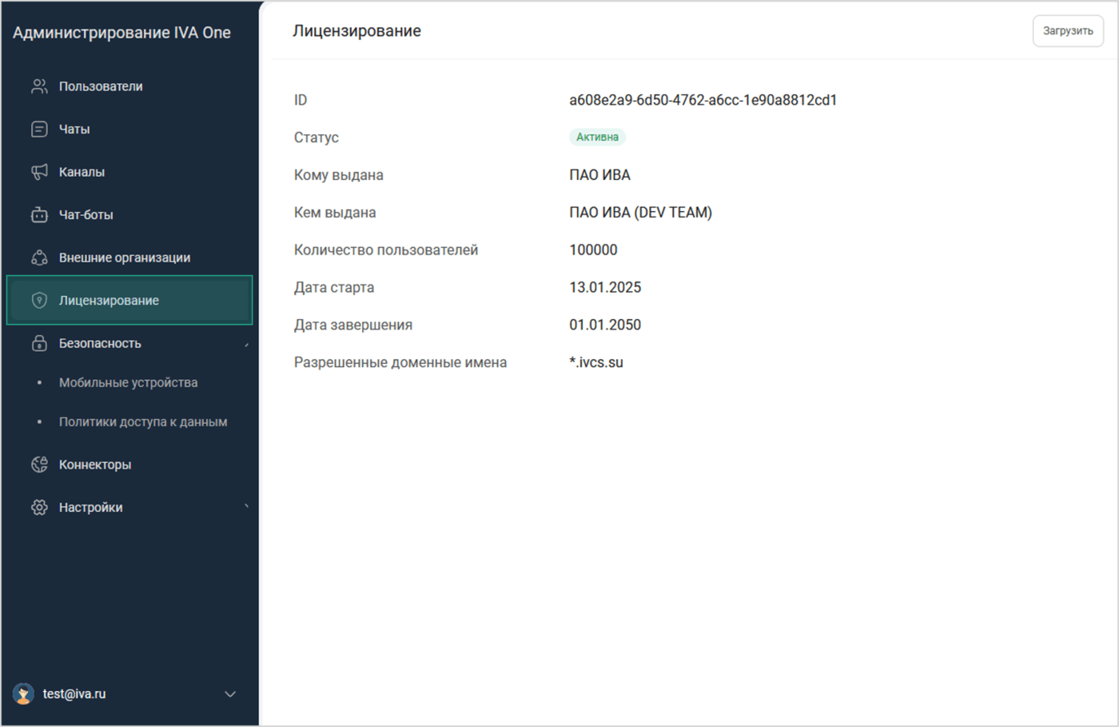Image resolution: width=1119 pixels, height=727 pixels.
Task: Select the *.ivcs.su domain name text
Action: point(596,362)
